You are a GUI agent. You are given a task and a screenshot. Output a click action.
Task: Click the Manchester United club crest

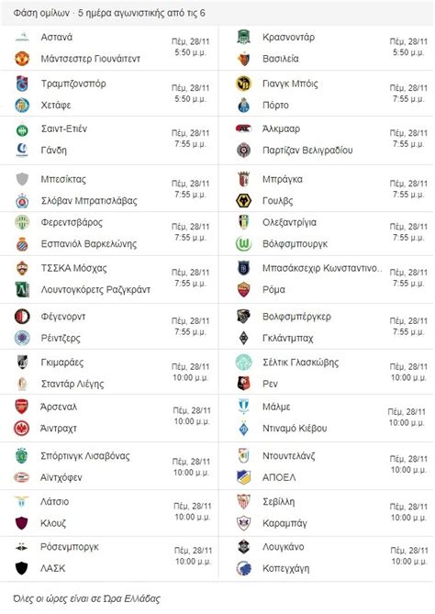coord(22,59)
